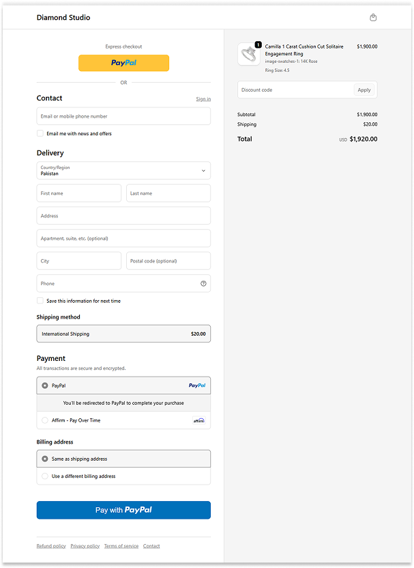Focus the First name field
Viewport: 414px width, 568px height.
pyautogui.click(x=79, y=193)
